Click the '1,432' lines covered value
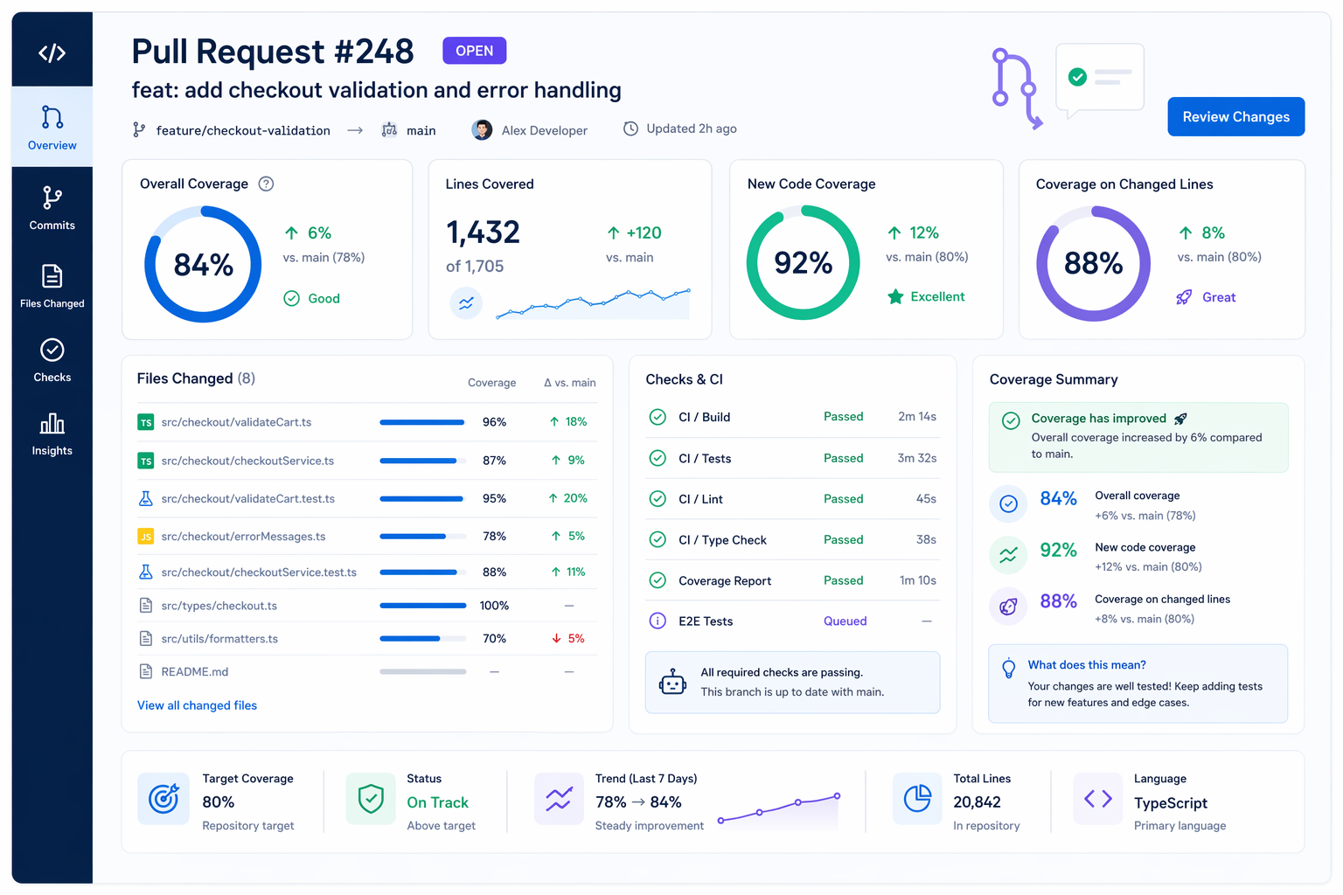1343x895 pixels. [x=483, y=232]
